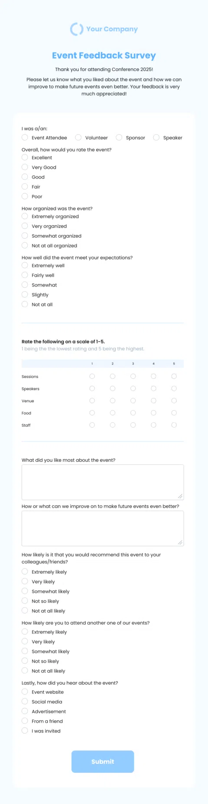Viewport: 208px width, 804px height.
Task: Choose Speaker as your role
Action: pos(156,137)
